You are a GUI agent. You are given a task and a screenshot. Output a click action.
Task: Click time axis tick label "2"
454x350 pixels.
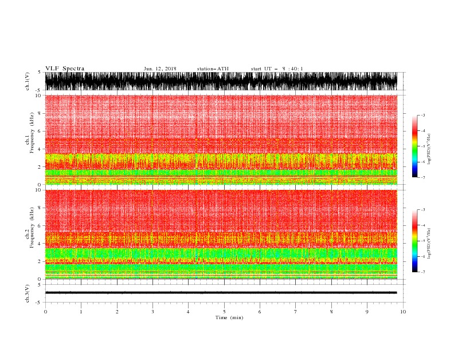(117, 312)
